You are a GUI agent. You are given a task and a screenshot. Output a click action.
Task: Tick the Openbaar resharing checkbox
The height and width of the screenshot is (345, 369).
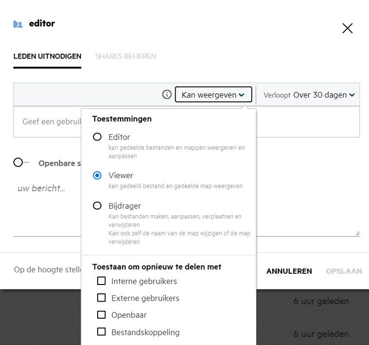click(102, 315)
